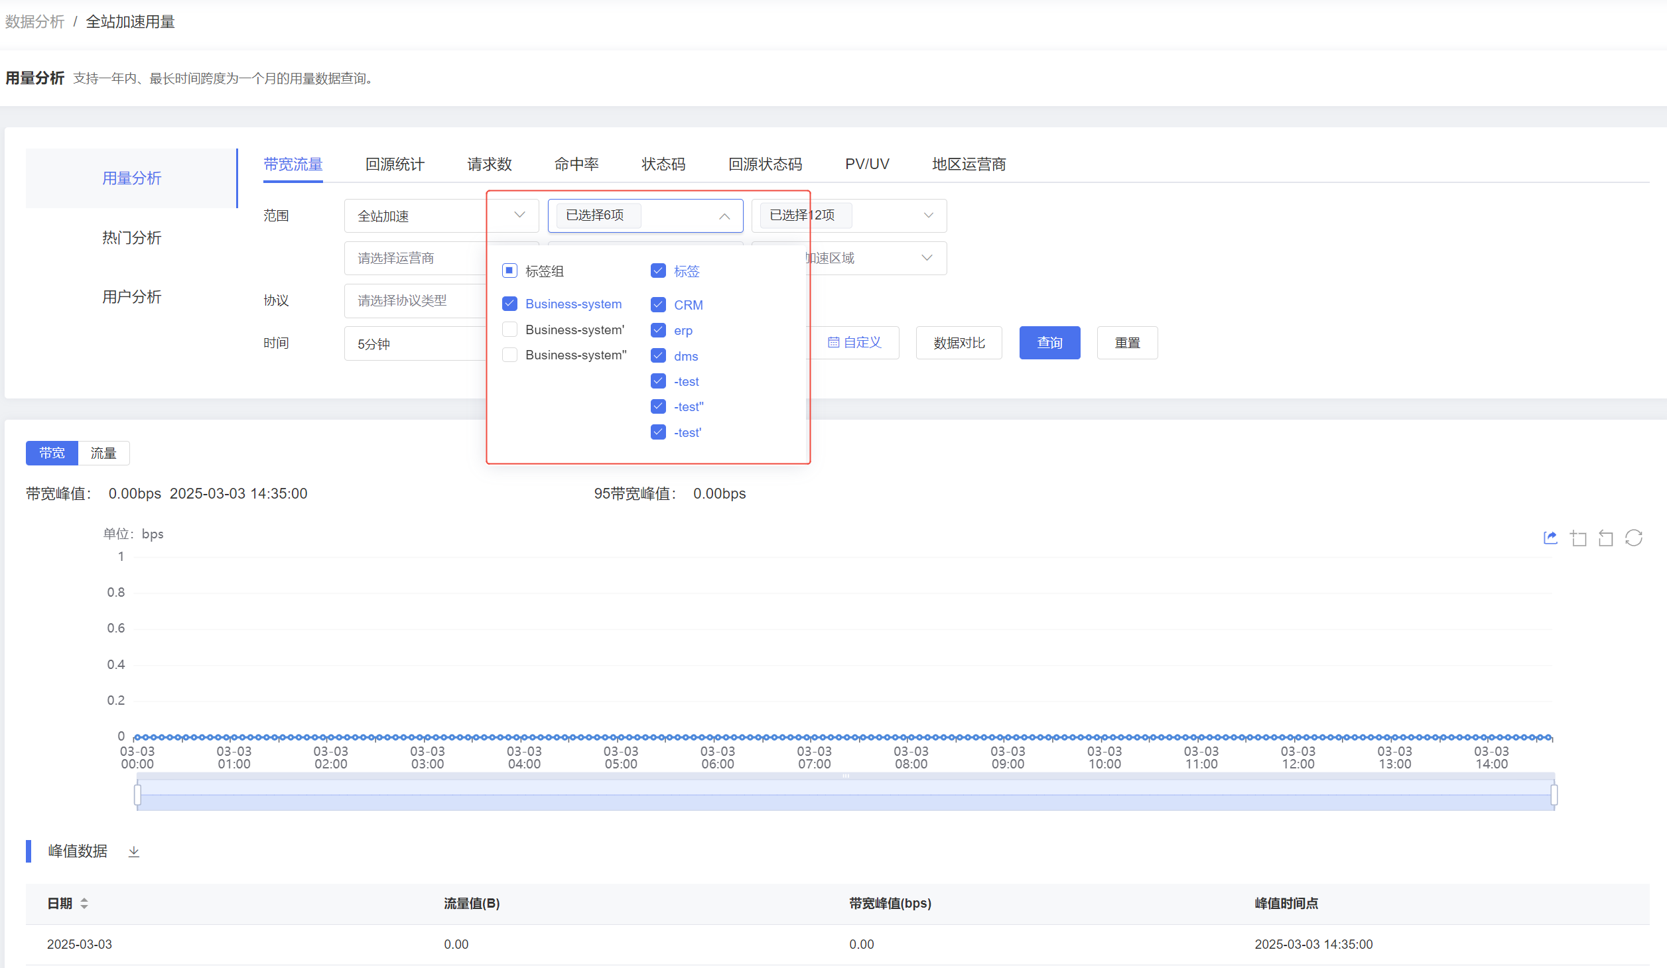Uncheck the CRM tag
This screenshot has height=968, width=1667.
(x=658, y=304)
